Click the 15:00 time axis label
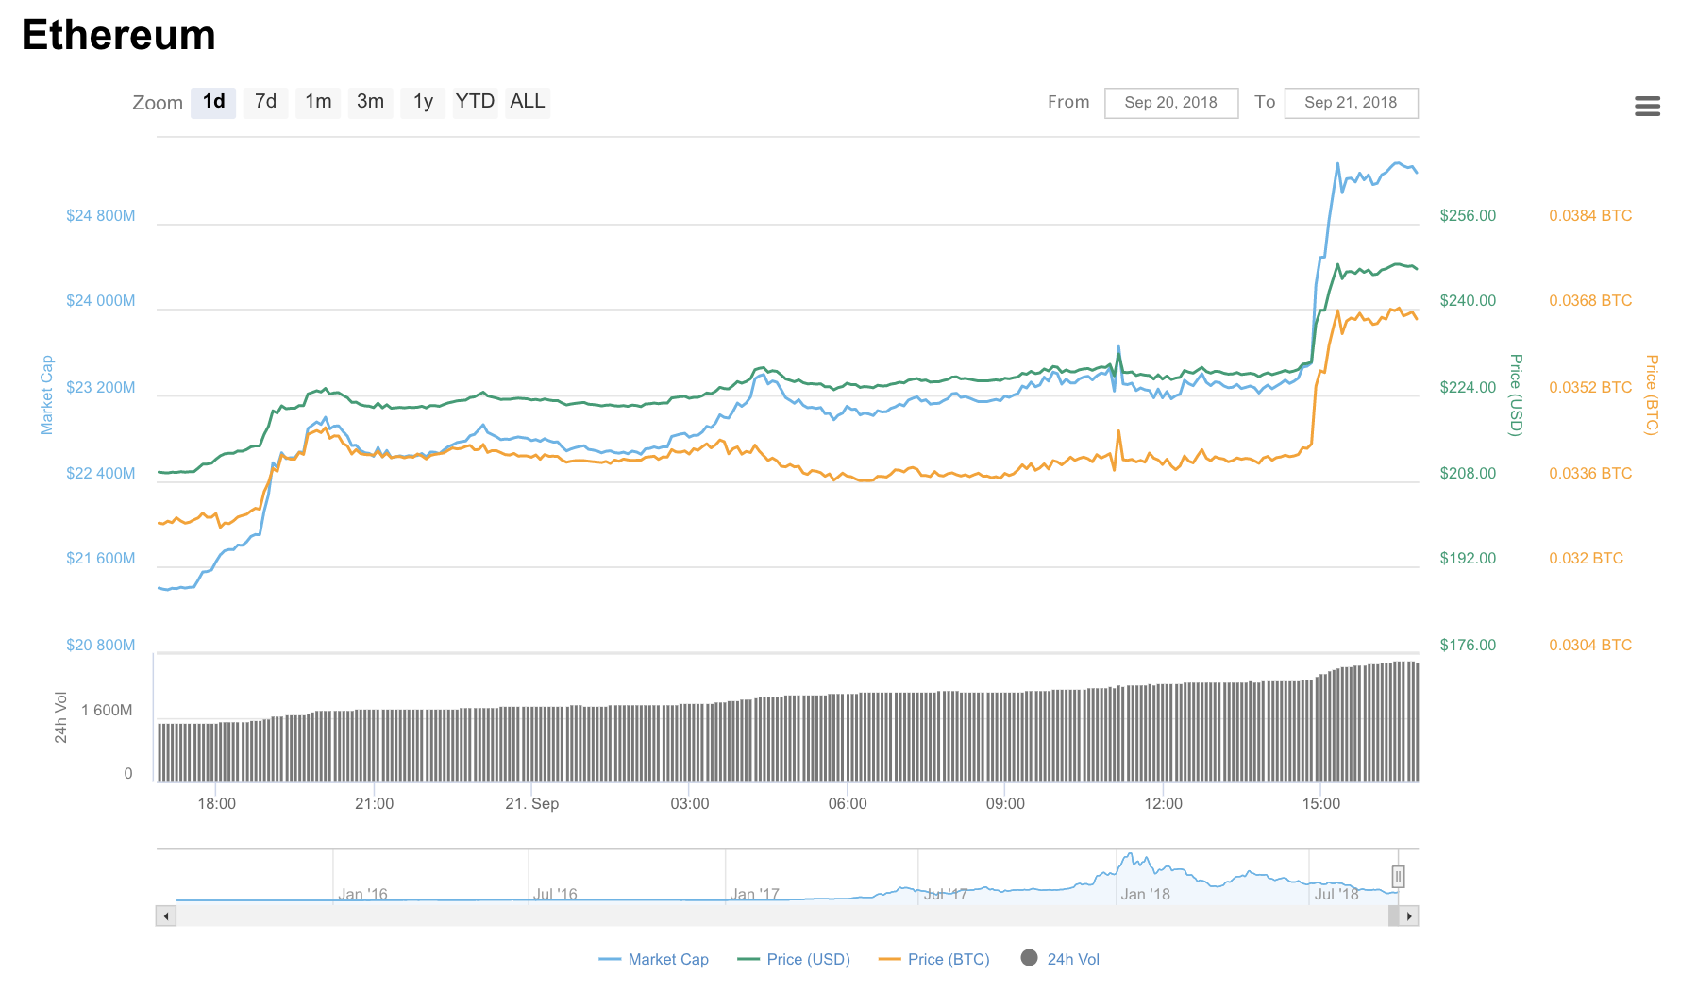The image size is (1697, 991). (1321, 804)
